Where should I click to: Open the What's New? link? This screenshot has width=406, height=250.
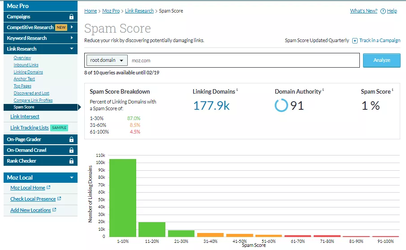pyautogui.click(x=363, y=11)
